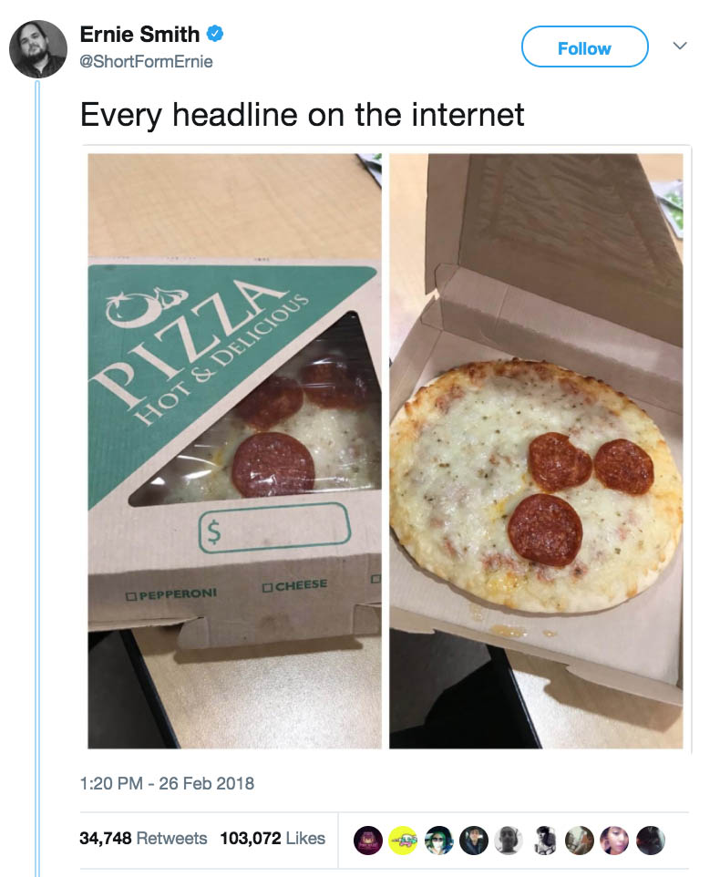
Task: Open the third liker avatar with green hair
Action: coord(438,841)
